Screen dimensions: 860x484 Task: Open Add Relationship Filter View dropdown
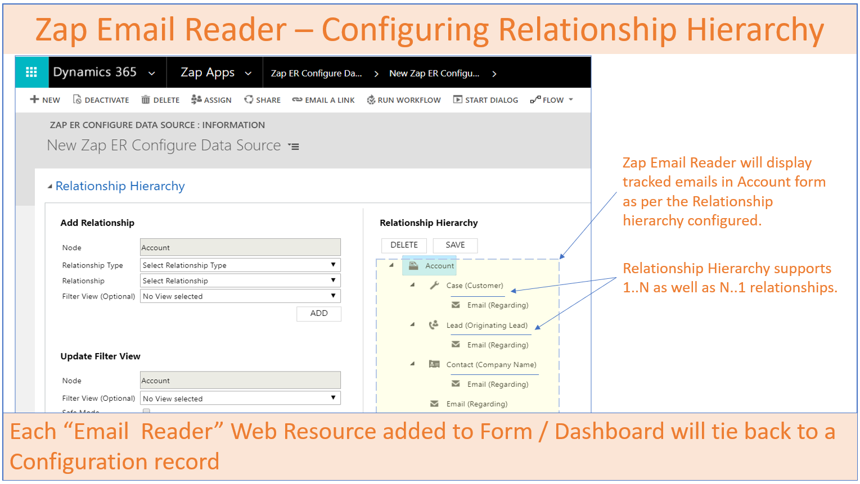[x=240, y=296]
